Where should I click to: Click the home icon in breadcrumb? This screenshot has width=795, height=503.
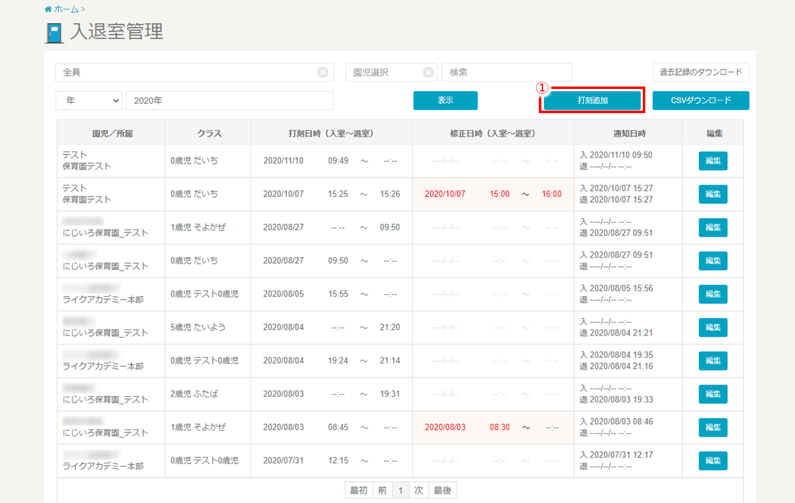coord(48,9)
